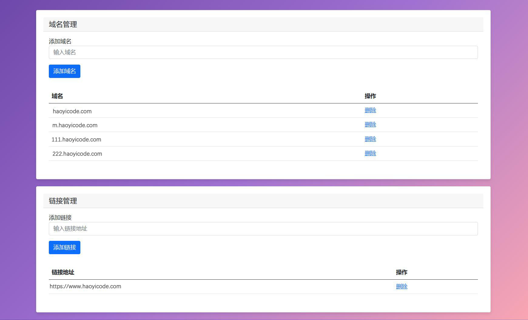Click the https://www.haoyicode.com address cell

[86, 287]
